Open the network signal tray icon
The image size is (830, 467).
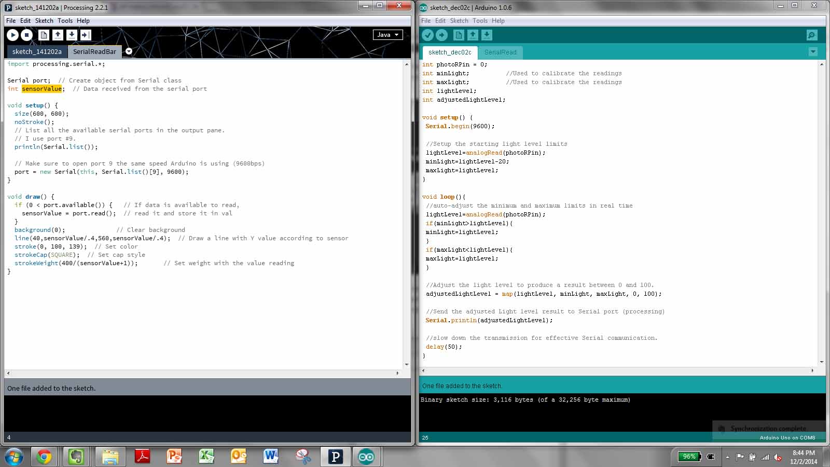coord(765,457)
